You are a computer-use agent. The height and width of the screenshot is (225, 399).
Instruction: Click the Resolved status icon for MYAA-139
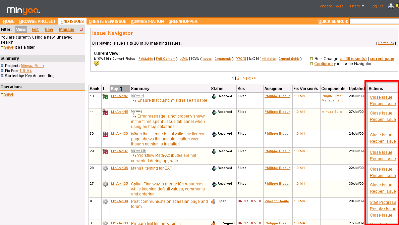point(214,134)
